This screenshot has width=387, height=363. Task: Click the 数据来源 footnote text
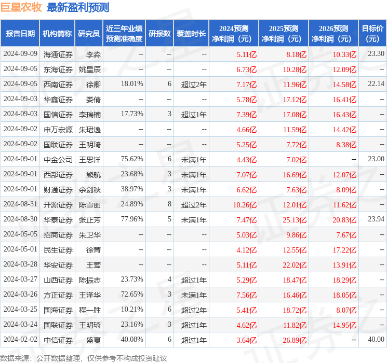(x=84, y=358)
